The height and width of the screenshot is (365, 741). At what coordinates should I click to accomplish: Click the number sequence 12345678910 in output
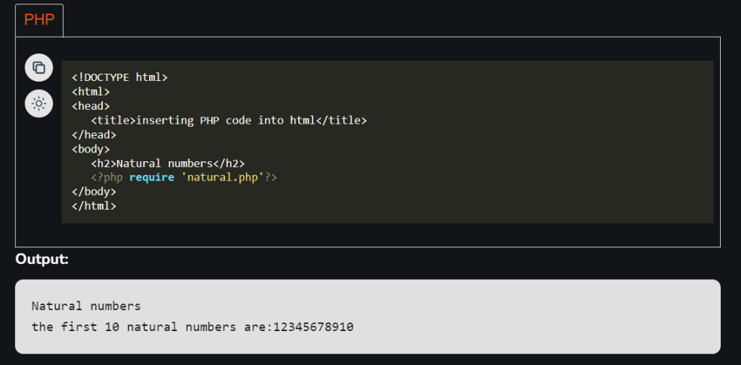click(313, 327)
